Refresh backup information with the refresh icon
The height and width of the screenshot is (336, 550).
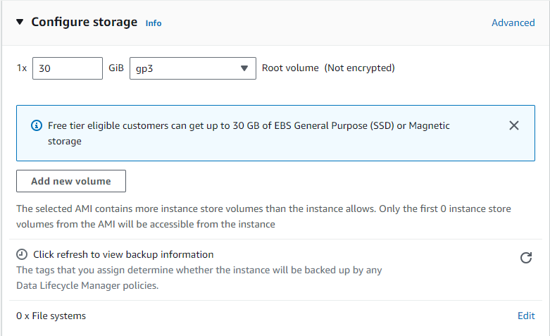point(525,258)
